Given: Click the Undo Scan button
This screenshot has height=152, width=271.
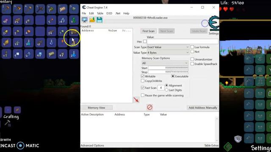Looking at the screenshot, I should 199,31.
